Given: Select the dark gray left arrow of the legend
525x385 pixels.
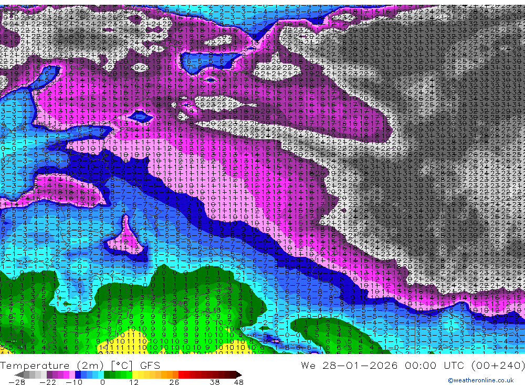Looking at the screenshot, I should pyautogui.click(x=19, y=374).
